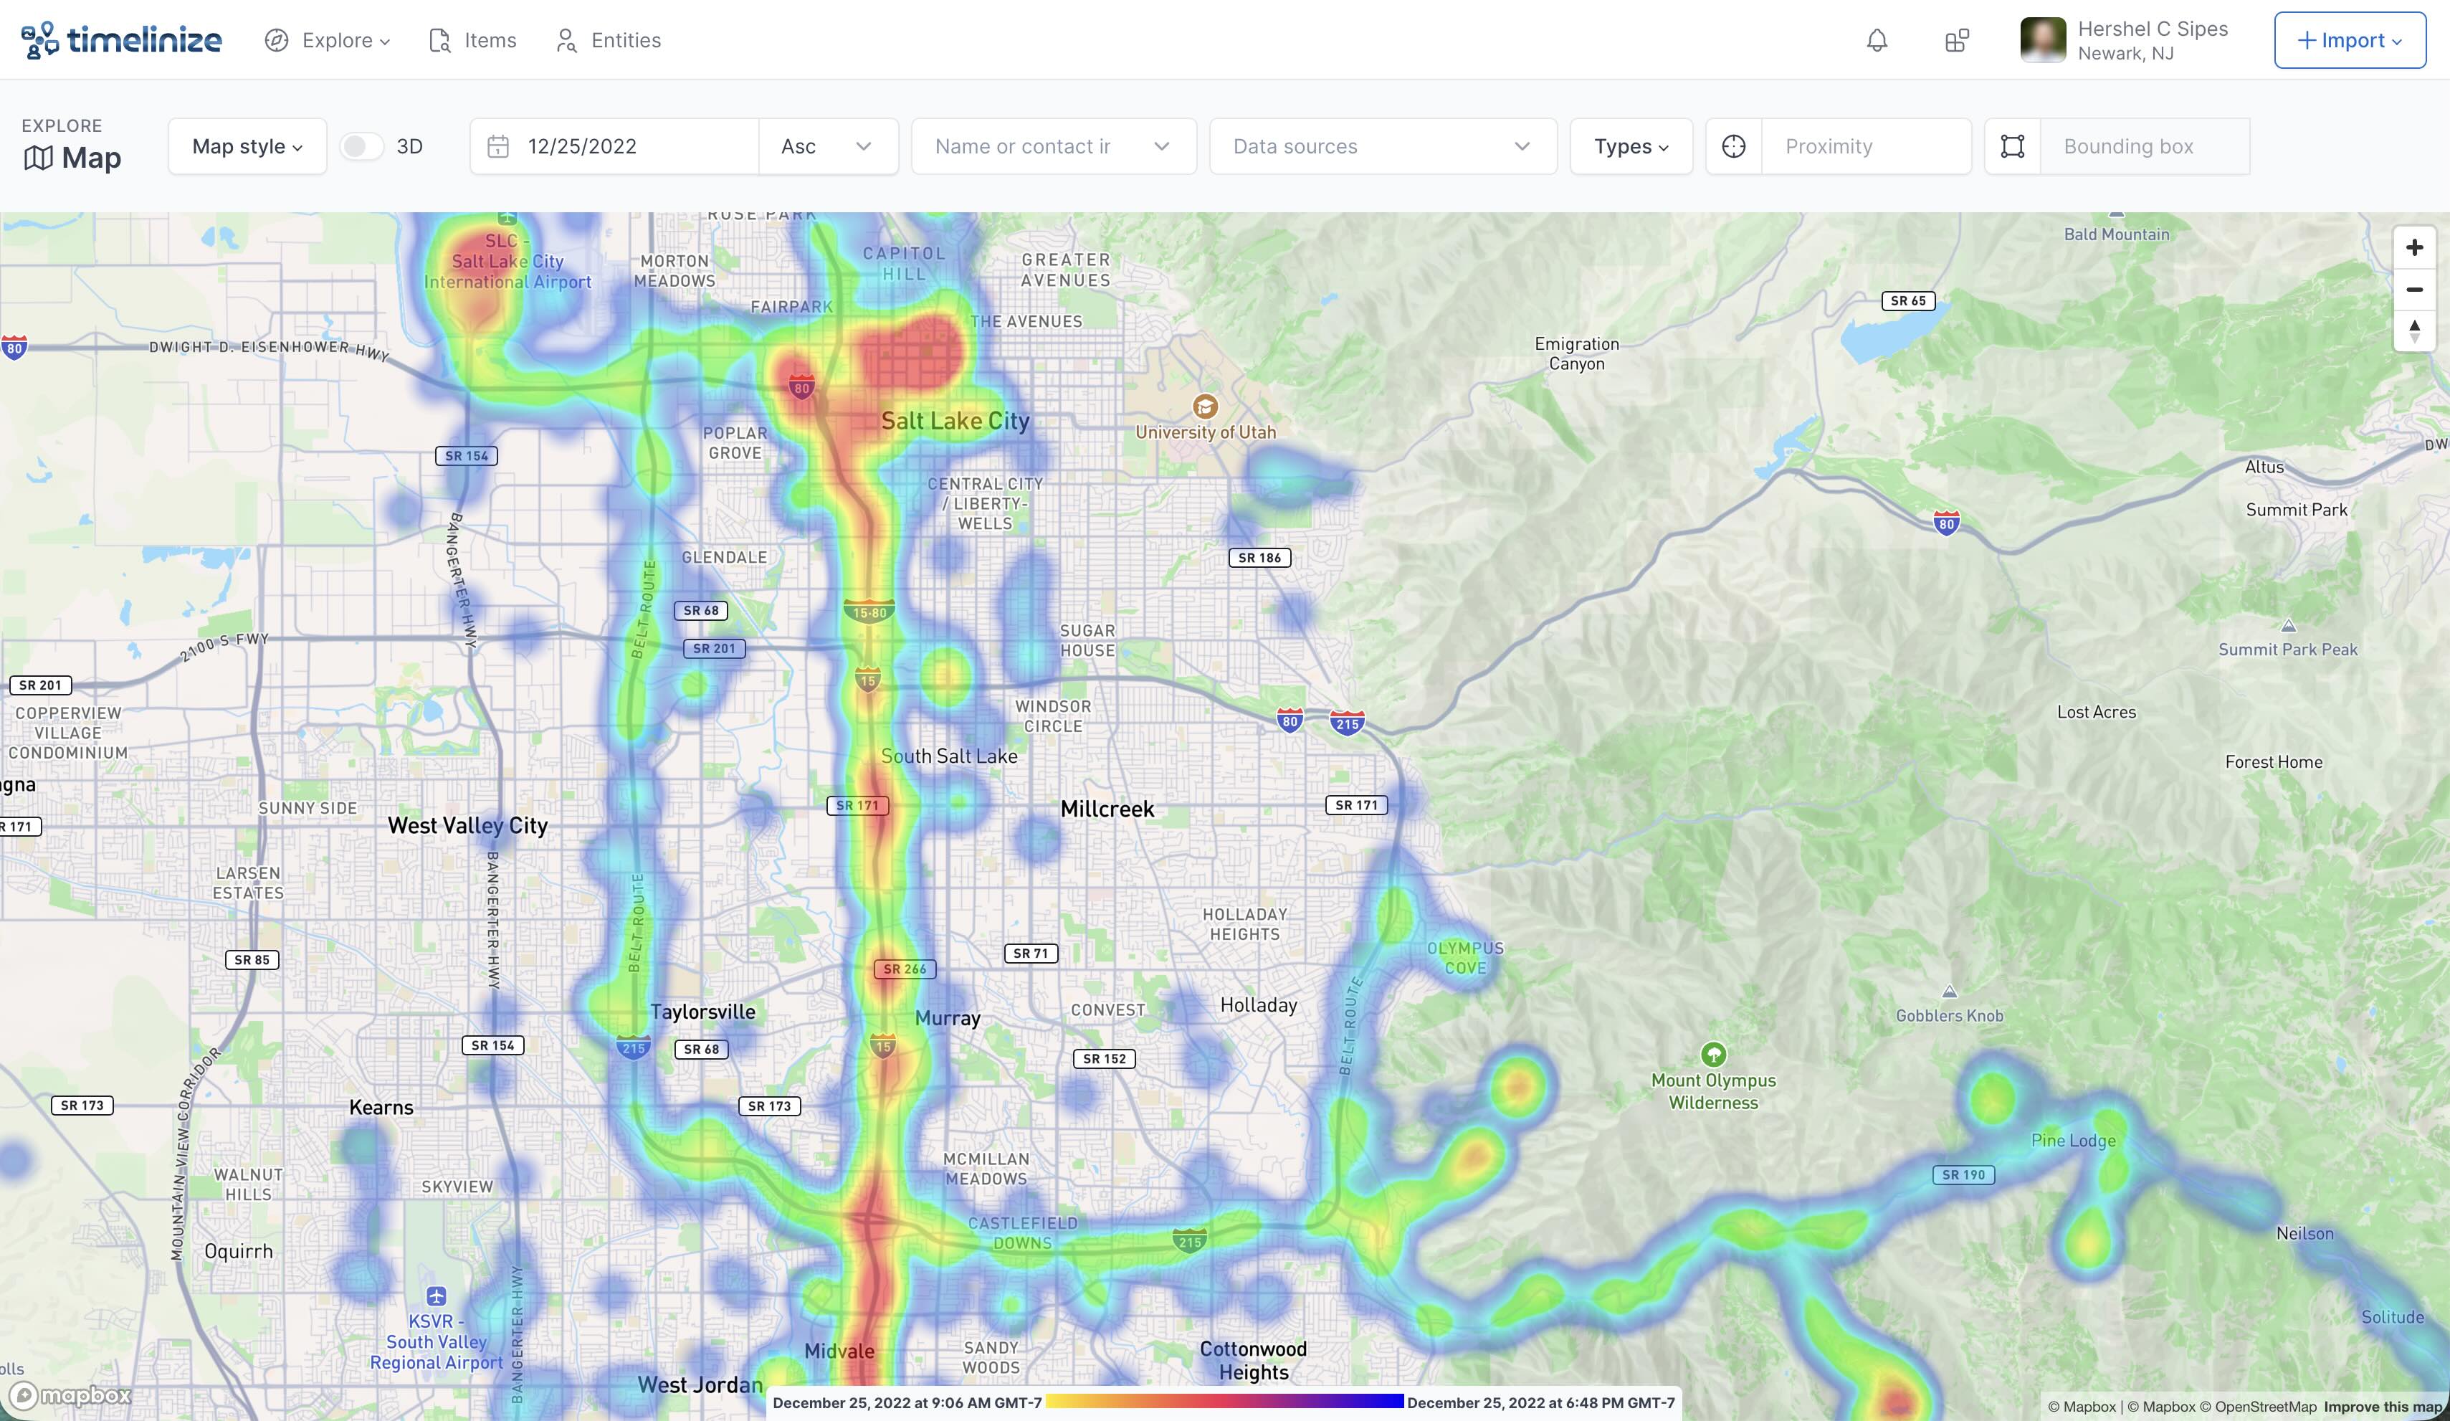2450x1421 pixels.
Task: Open the notifications bell
Action: (x=1877, y=40)
